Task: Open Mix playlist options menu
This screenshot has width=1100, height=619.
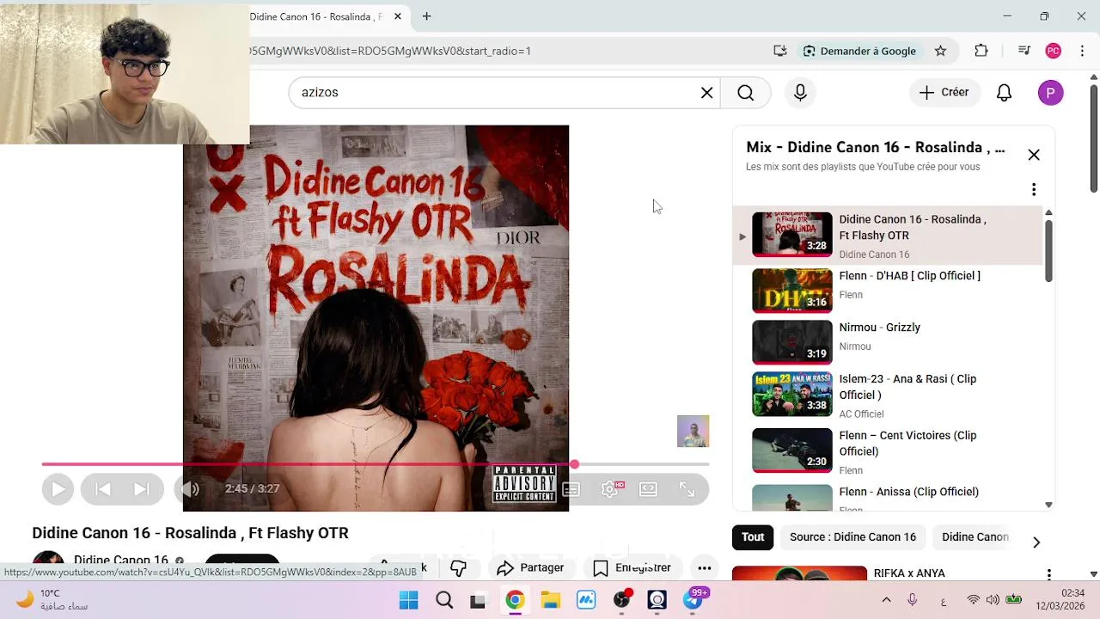Action: point(1034,189)
